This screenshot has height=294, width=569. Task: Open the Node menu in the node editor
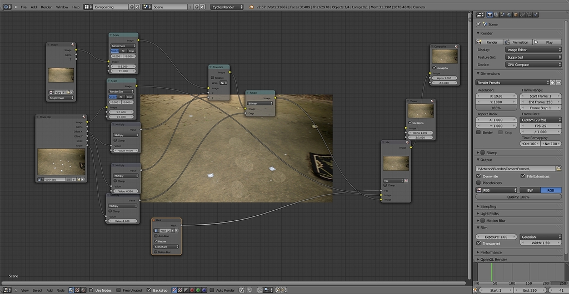click(61, 290)
